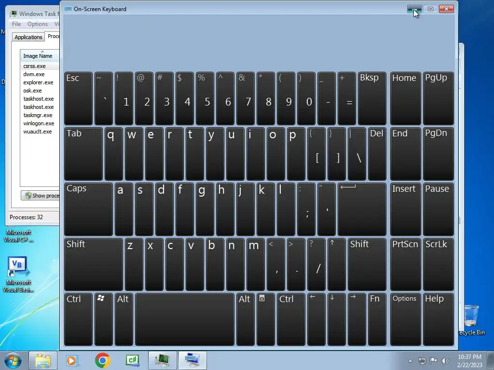The width and height of the screenshot is (494, 370).
Task: Toggle the Fn key
Action: pos(377,319)
